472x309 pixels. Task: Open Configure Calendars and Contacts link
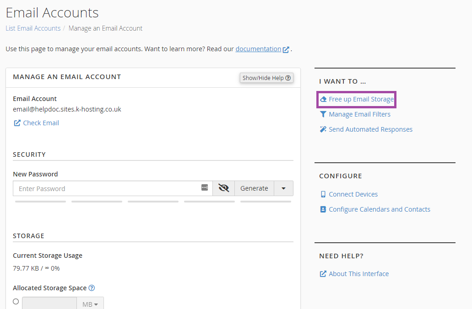pyautogui.click(x=379, y=209)
